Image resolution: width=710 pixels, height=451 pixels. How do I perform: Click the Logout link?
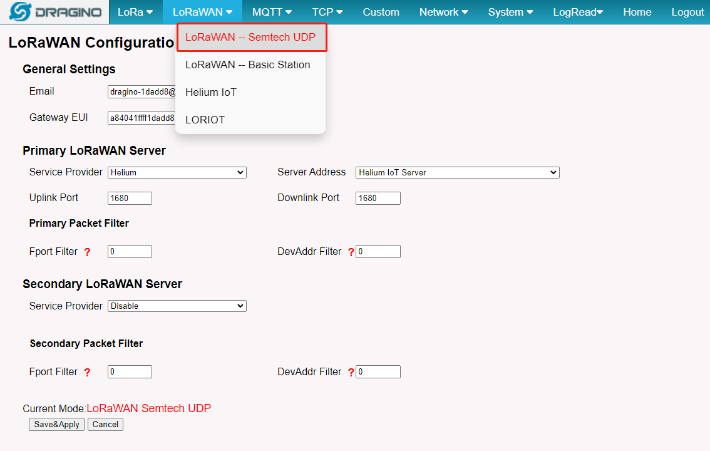687,13
